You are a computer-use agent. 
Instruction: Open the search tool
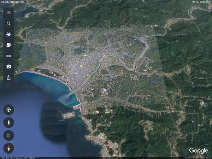pos(8,24)
